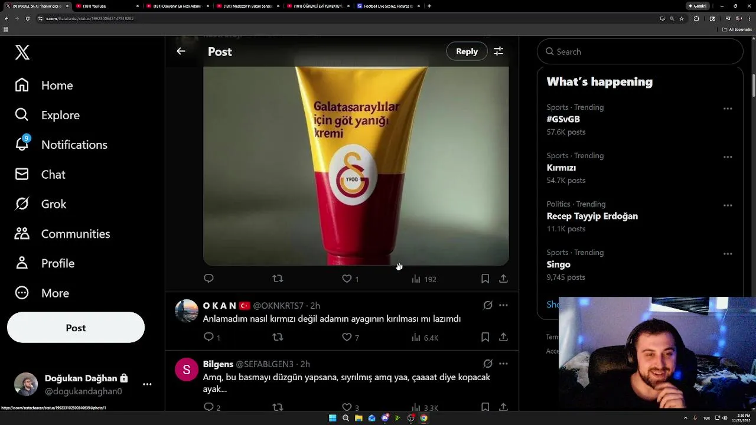Viewport: 756px width, 425px height.
Task: Open Profile page from sidebar
Action: [x=45, y=263]
